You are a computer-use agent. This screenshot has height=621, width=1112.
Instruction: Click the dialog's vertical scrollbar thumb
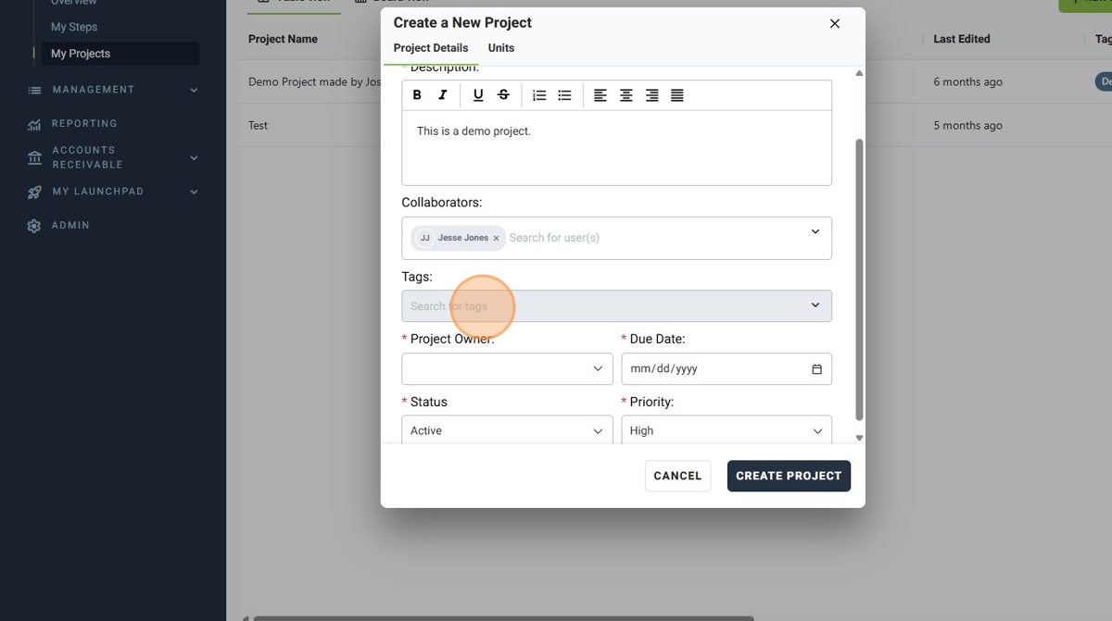tap(859, 279)
